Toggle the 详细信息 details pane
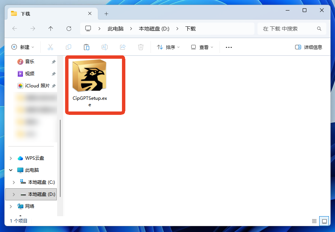Viewport: 335px width, 232px height. [309, 47]
